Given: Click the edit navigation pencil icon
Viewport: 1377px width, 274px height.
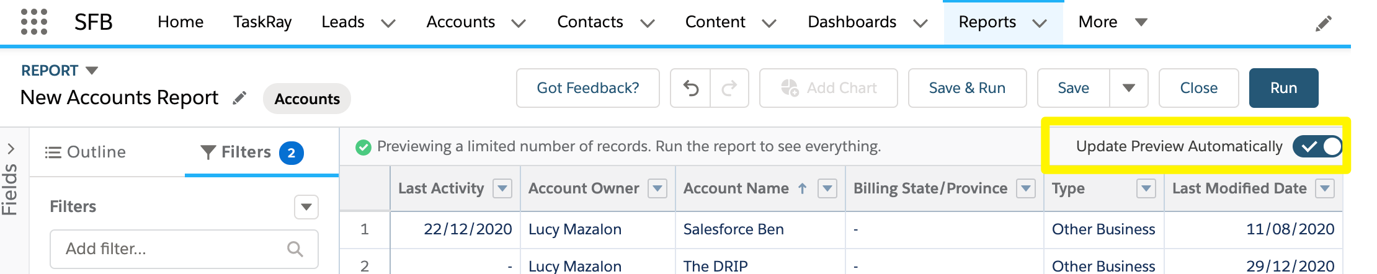Looking at the screenshot, I should (1323, 24).
